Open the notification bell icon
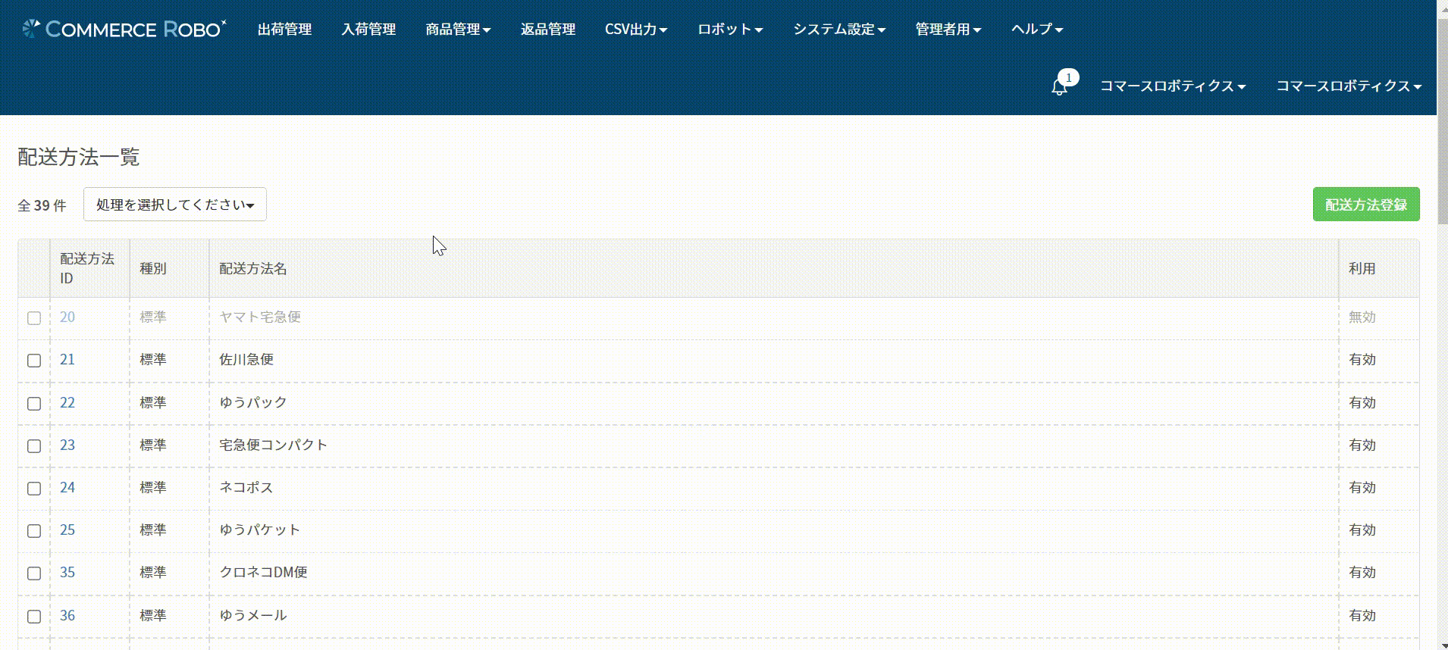 tap(1060, 86)
